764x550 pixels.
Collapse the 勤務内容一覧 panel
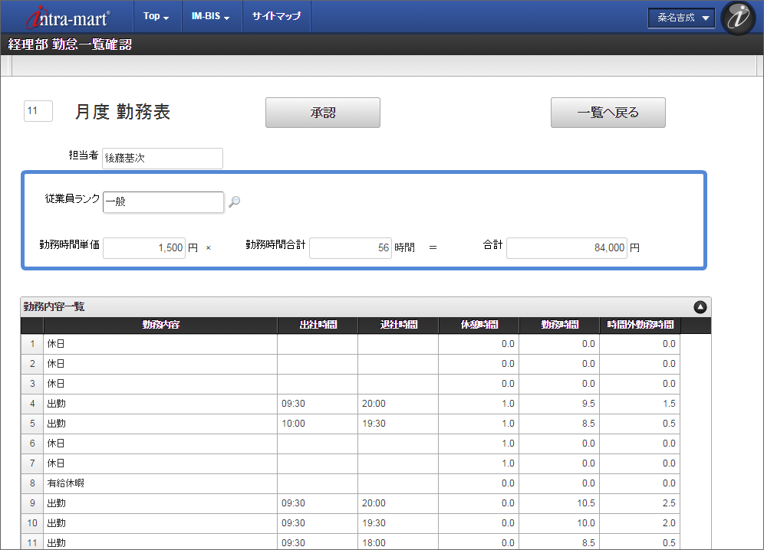coord(700,307)
